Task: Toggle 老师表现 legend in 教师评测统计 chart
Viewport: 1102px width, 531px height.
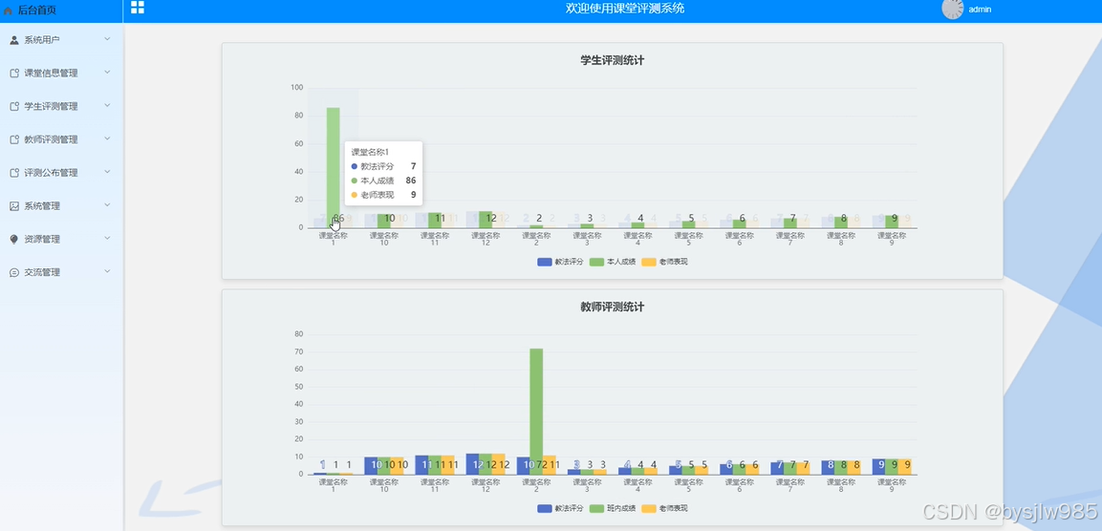Action: click(664, 508)
